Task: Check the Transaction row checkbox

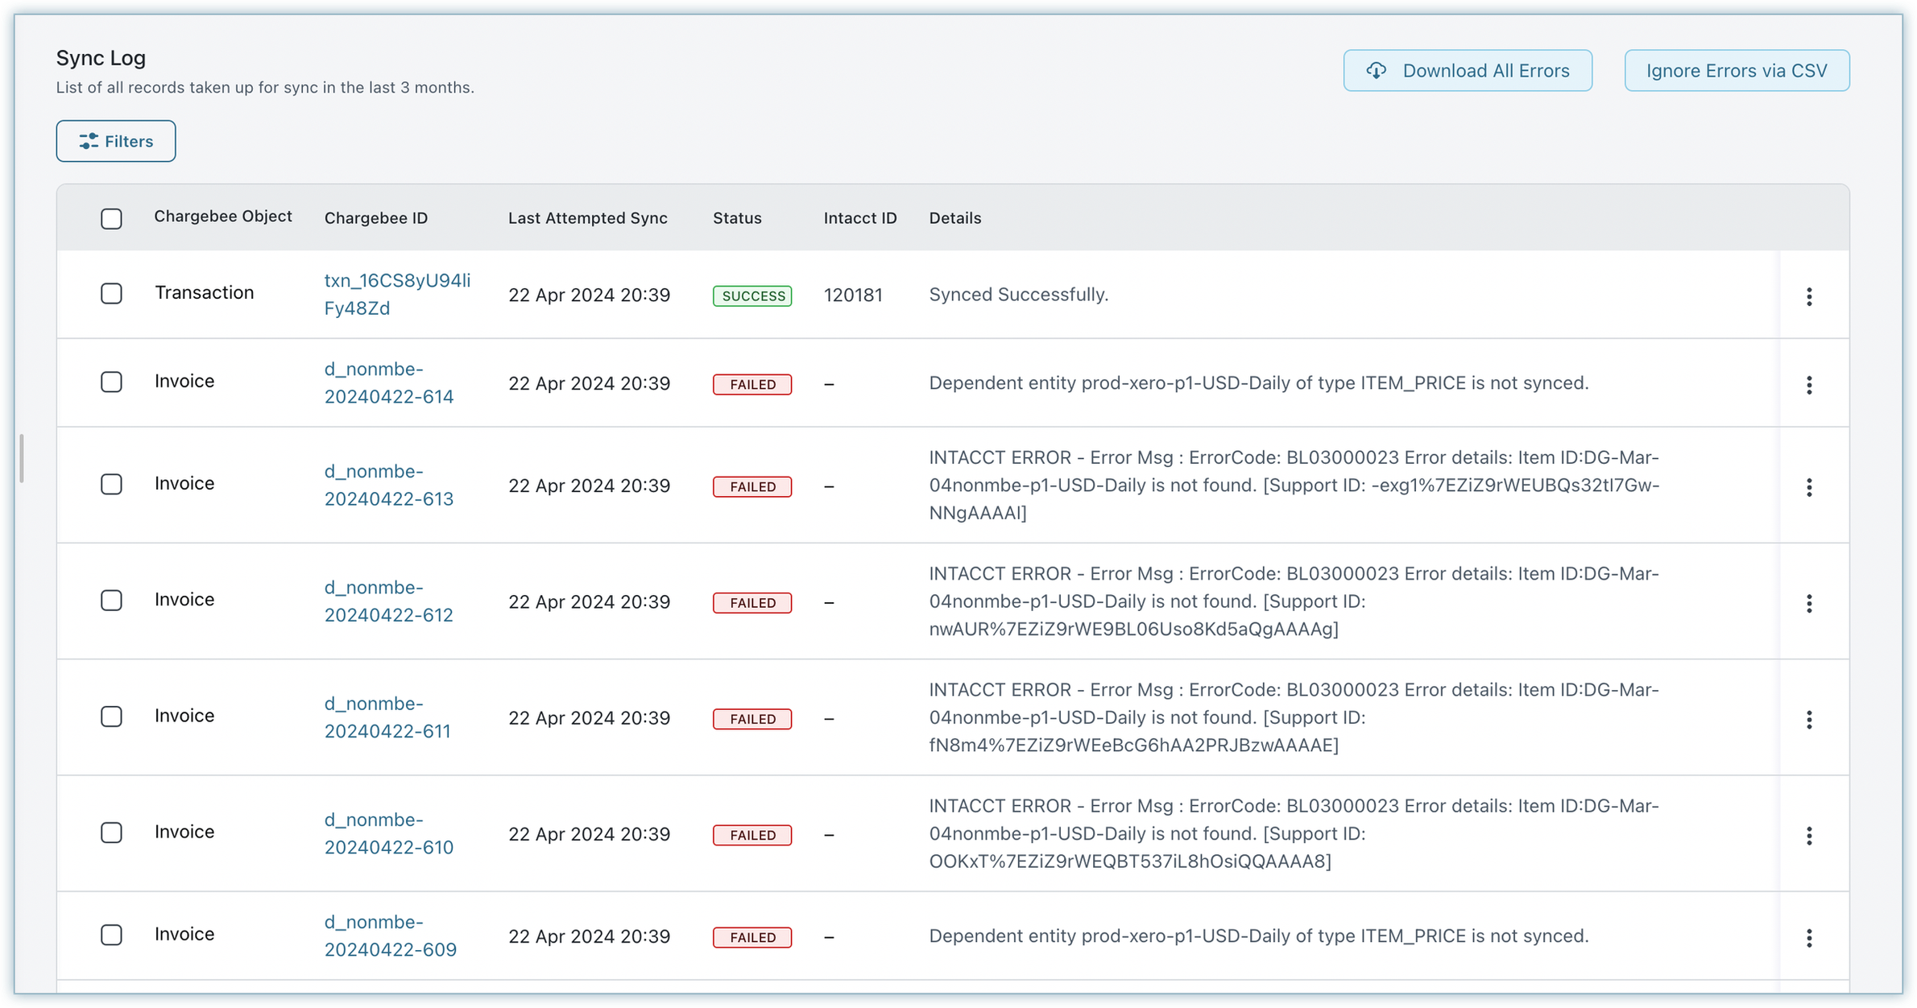Action: tap(111, 293)
